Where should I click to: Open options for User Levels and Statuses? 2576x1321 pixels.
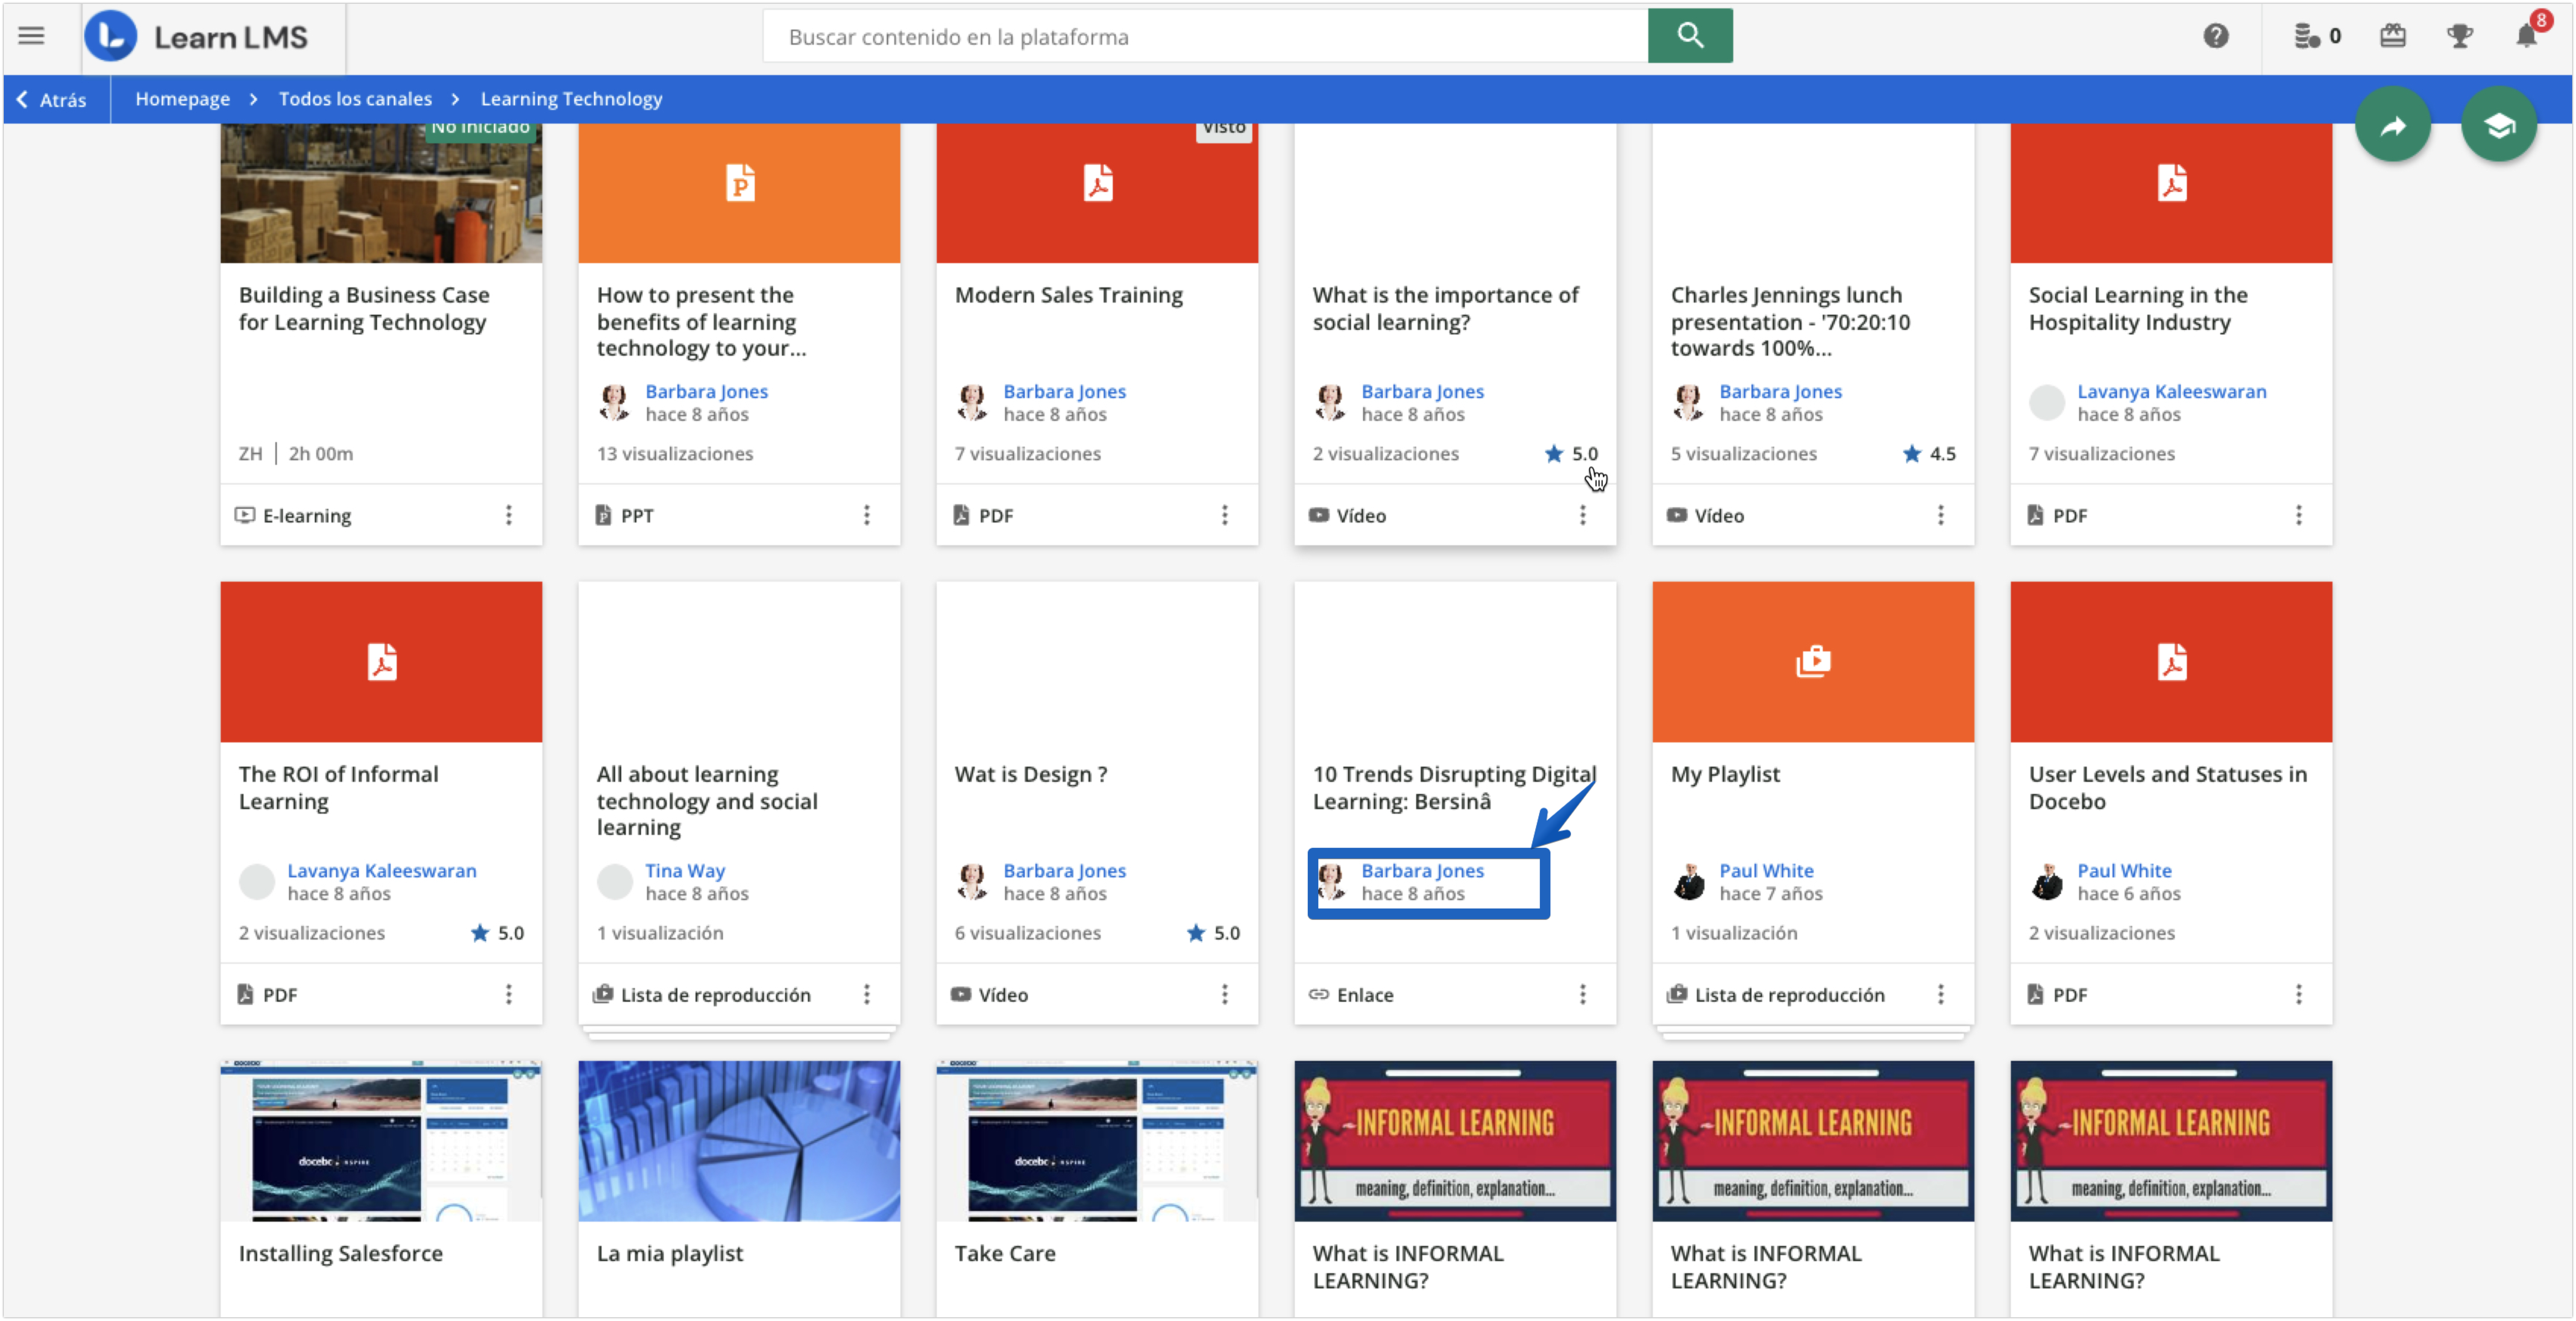click(x=2299, y=994)
